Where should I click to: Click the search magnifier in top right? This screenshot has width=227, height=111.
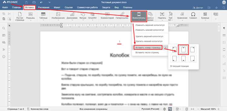[x=224, y=8]
